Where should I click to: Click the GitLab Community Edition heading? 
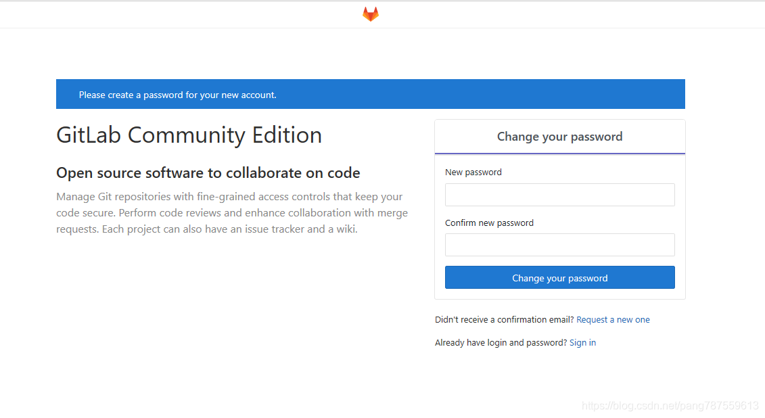[x=189, y=135]
